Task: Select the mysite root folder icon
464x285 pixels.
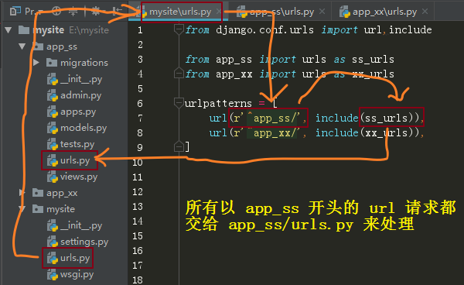Action: [x=24, y=30]
